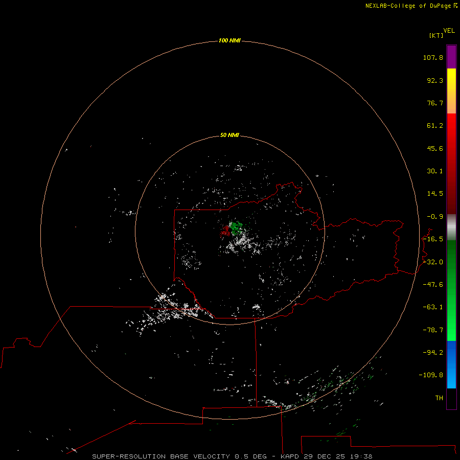Click the -32.0 legend value
This screenshot has width=460, height=460.
pyautogui.click(x=433, y=262)
